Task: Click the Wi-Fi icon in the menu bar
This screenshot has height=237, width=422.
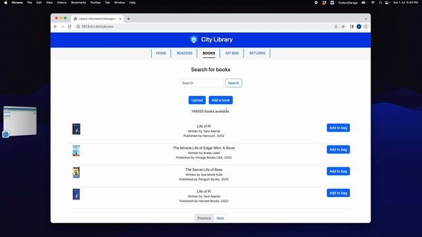Action: point(373,3)
